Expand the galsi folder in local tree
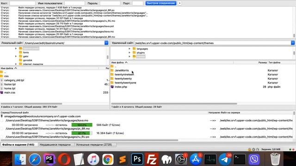 point(16,56)
